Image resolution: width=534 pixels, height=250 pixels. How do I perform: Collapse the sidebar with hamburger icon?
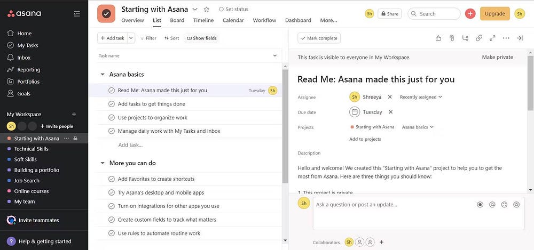point(77,14)
